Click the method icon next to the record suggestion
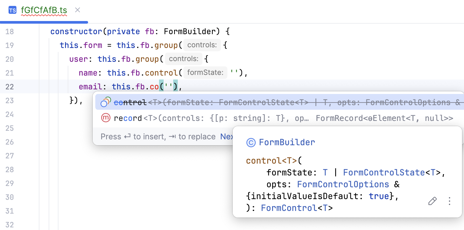This screenshot has height=230, width=464. coord(105,118)
